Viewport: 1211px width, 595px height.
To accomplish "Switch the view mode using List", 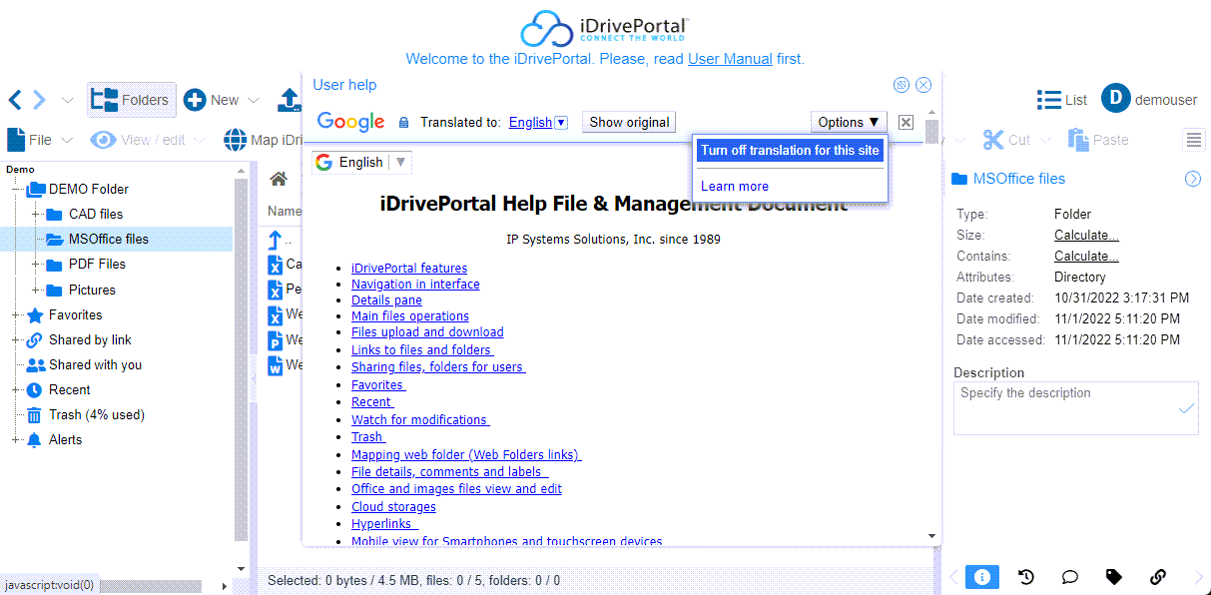I will coord(1061,100).
